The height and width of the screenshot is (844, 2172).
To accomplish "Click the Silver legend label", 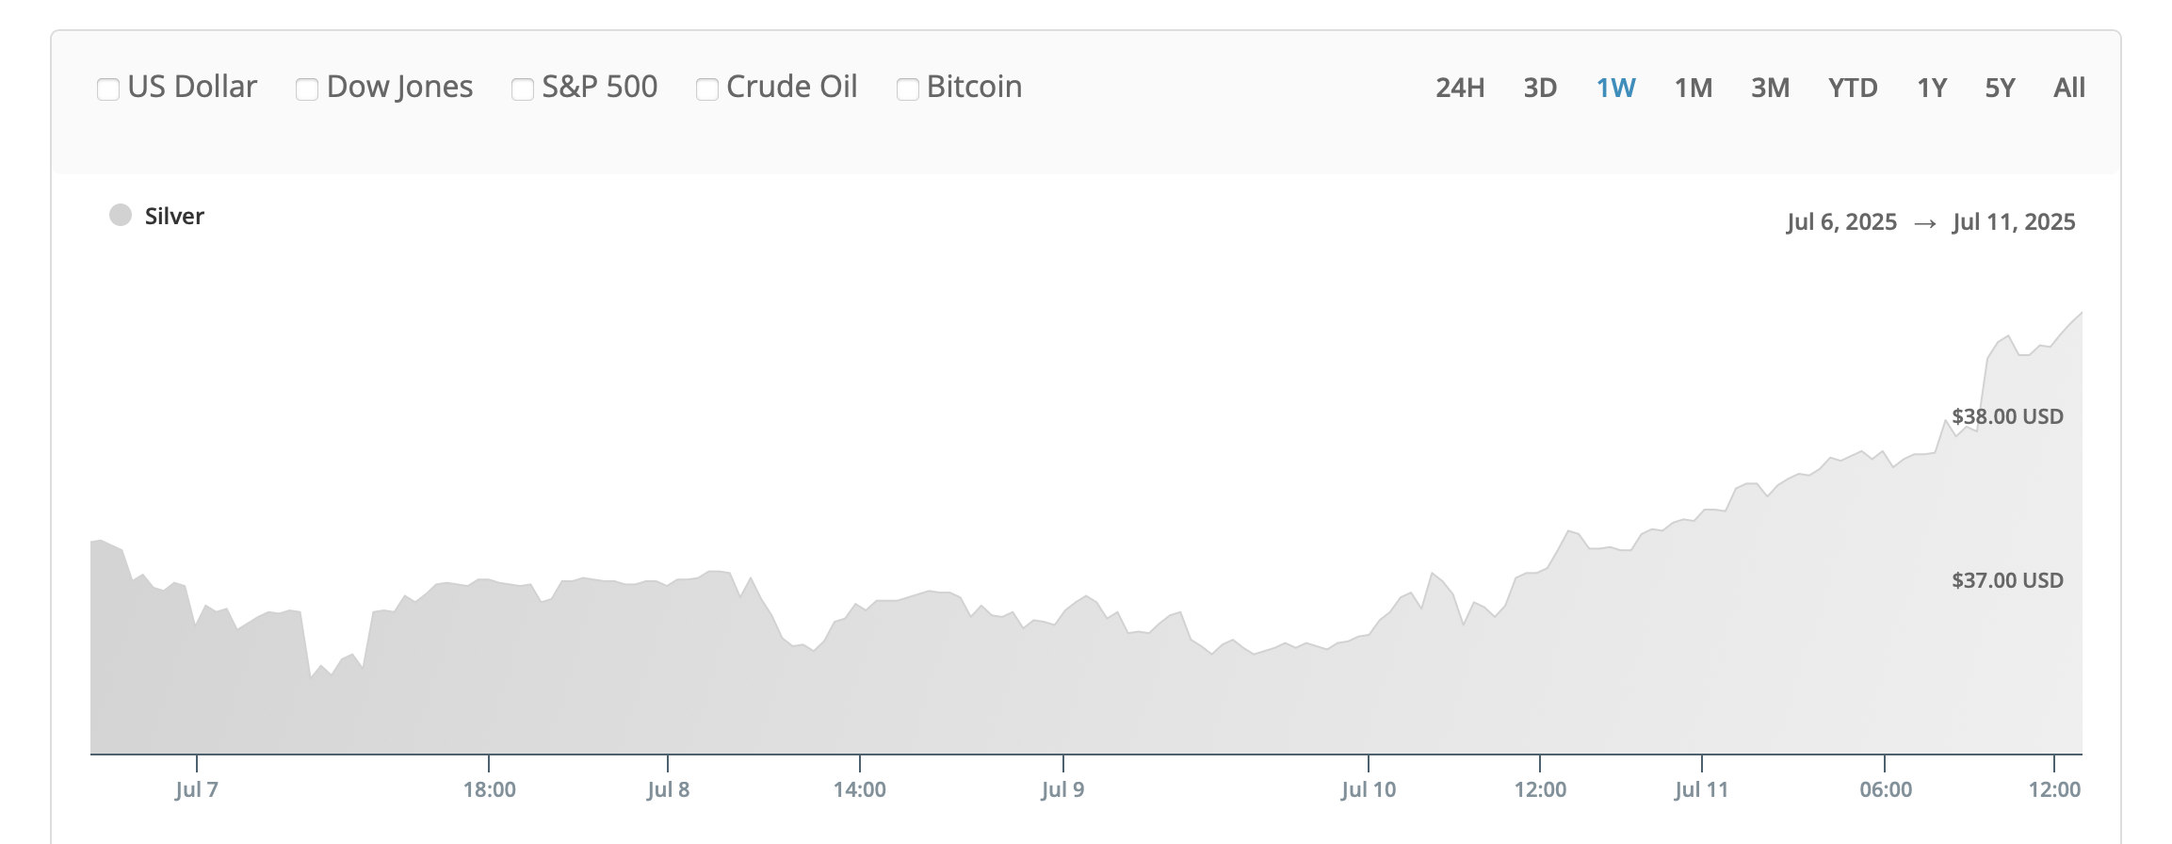I will click(174, 216).
